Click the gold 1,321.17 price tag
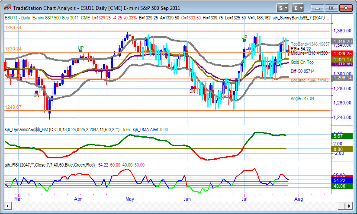 [x=342, y=60]
